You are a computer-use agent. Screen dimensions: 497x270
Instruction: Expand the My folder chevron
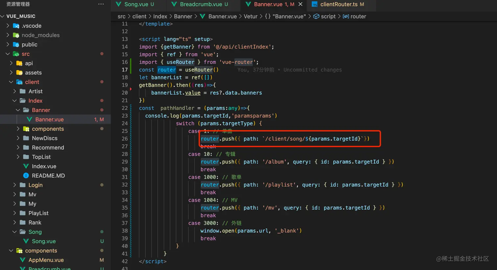click(14, 204)
